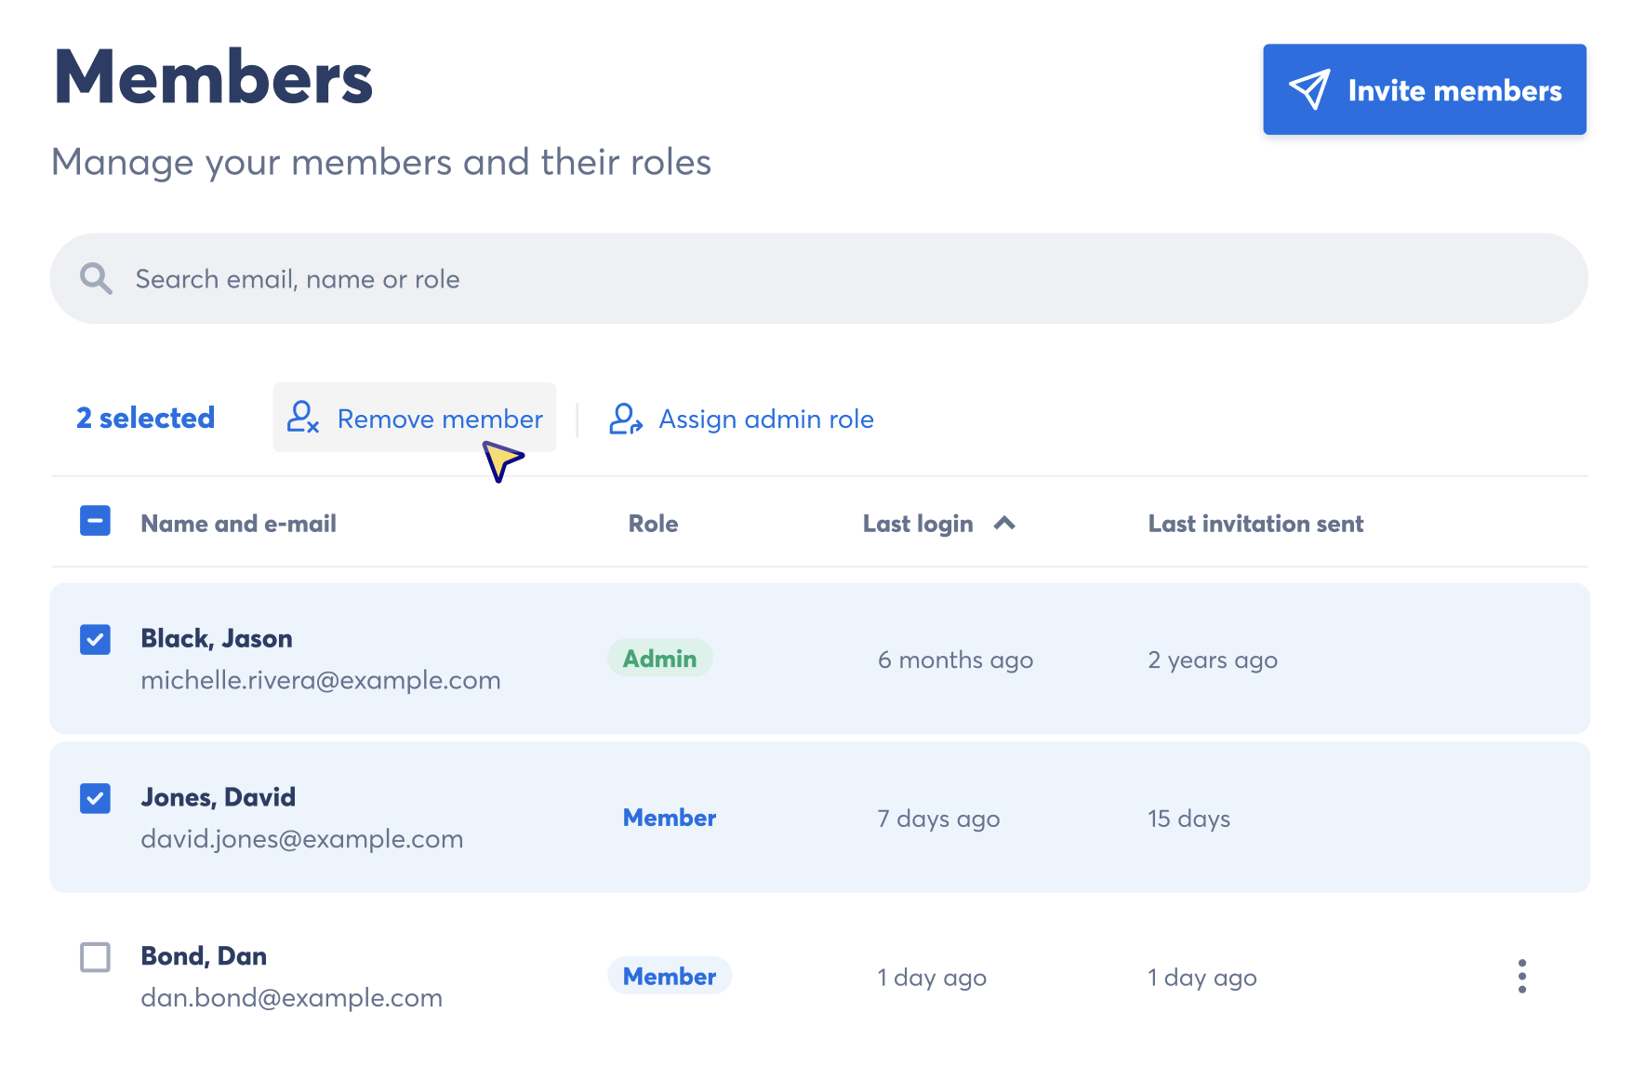Click the Invite members button
This screenshot has width=1646, height=1066.
point(1424,89)
